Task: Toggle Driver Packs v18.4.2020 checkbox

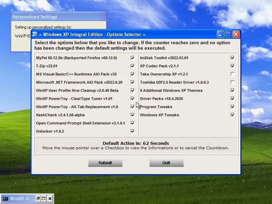Action: 233,99
